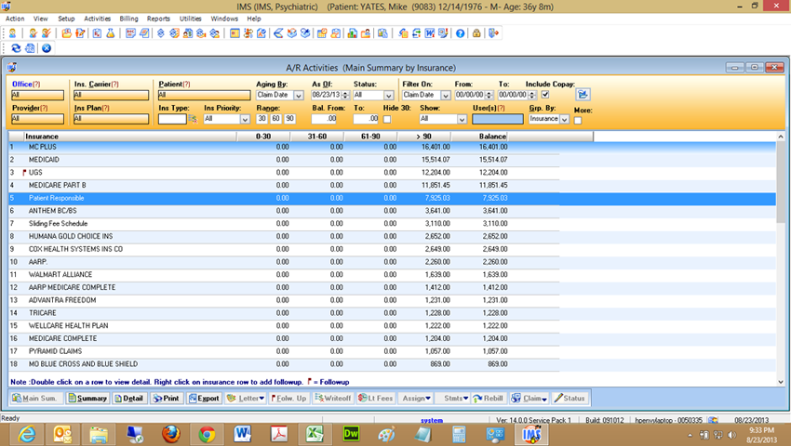Open Adobe Acrobat from the taskbar
Viewport: 791px width, 446px height.
click(x=279, y=434)
